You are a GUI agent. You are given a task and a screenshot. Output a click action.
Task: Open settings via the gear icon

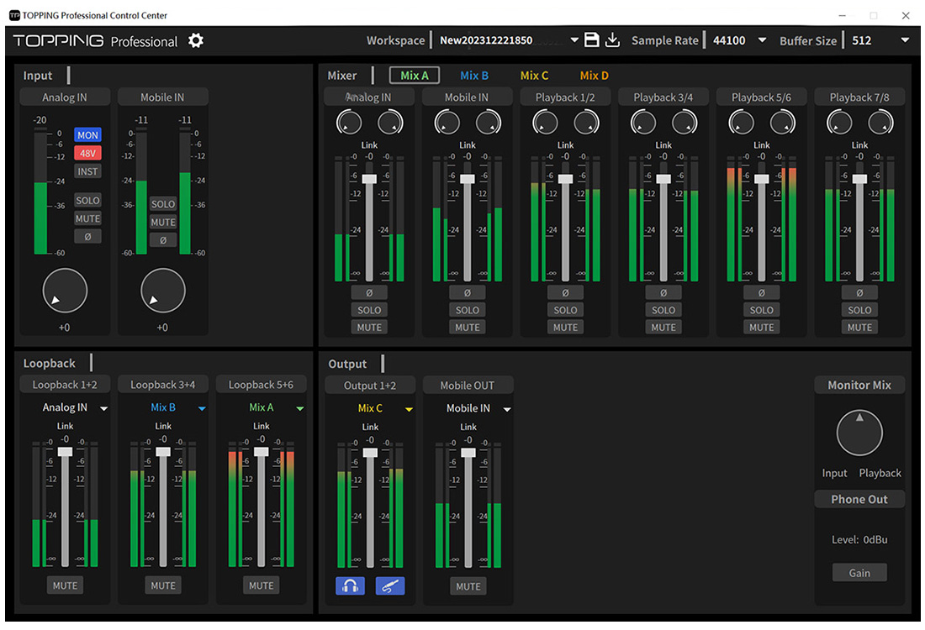pos(195,40)
